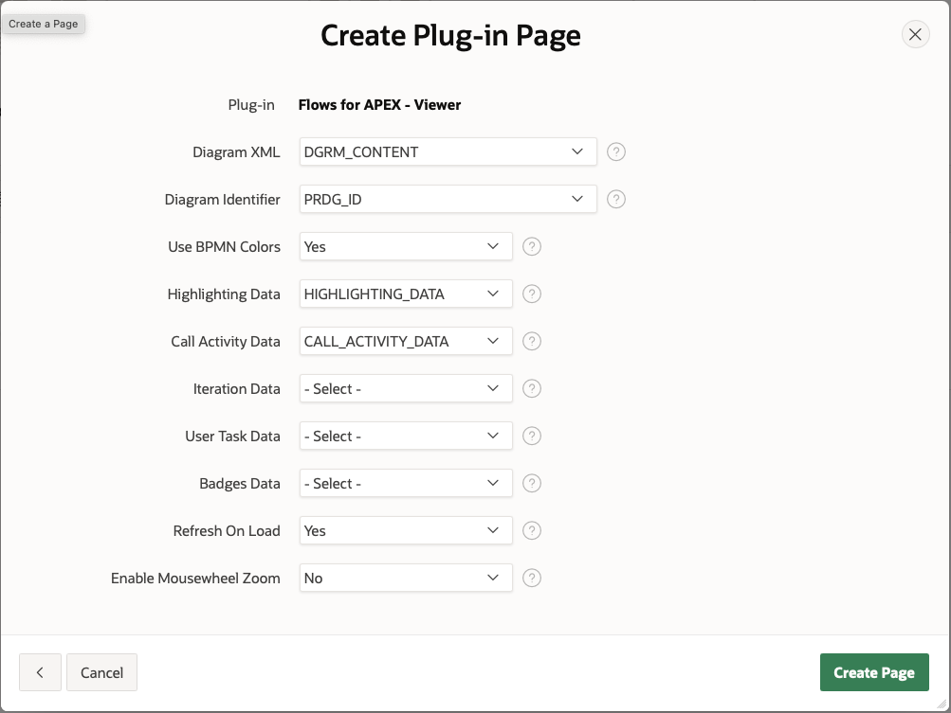This screenshot has width=951, height=713.
Task: Click help icon next to Diagram XML
Action: click(x=616, y=152)
